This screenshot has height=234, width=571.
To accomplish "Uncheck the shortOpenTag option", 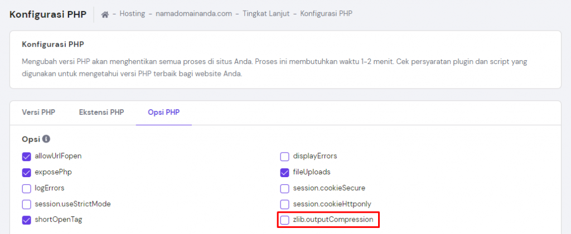I will coord(26,220).
